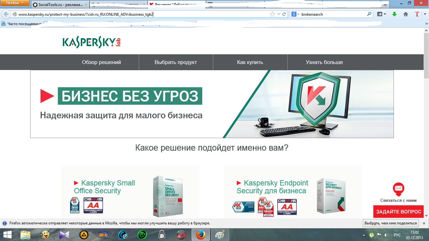This screenshot has height=241, width=429.
Task: Open the DFX taskbar icon
Action: coord(103,235)
